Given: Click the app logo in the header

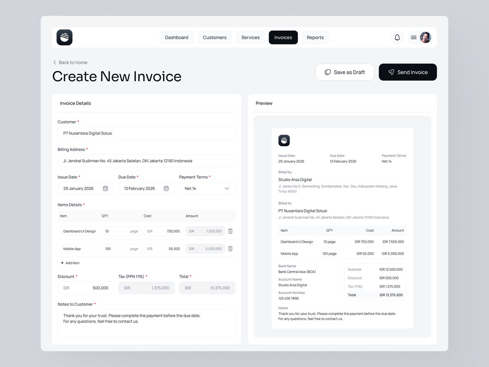Looking at the screenshot, I should point(64,38).
